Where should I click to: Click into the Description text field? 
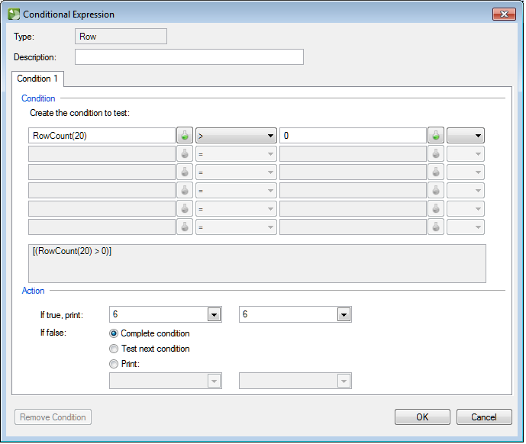coord(189,57)
